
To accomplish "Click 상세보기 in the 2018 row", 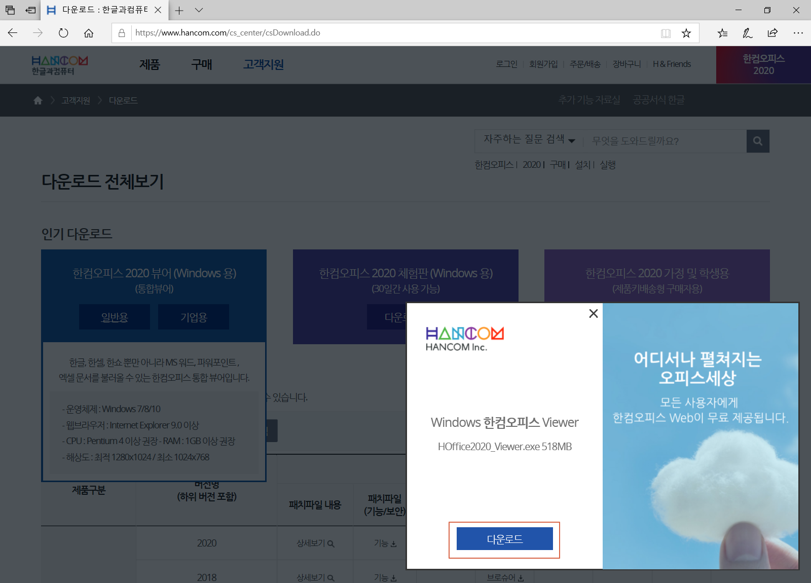I will tap(315, 577).
